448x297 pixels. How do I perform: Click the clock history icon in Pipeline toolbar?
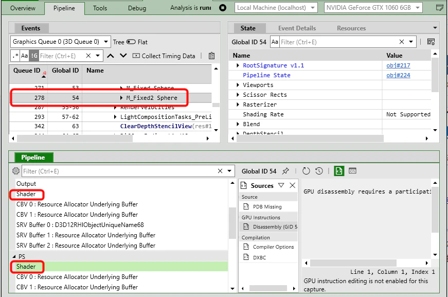click(x=319, y=171)
